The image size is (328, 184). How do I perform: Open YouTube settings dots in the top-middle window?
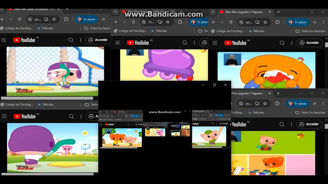click(194, 43)
